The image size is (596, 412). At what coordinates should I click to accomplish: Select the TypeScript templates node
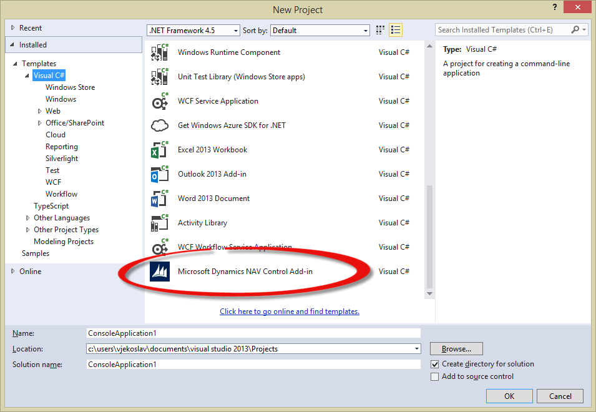51,205
